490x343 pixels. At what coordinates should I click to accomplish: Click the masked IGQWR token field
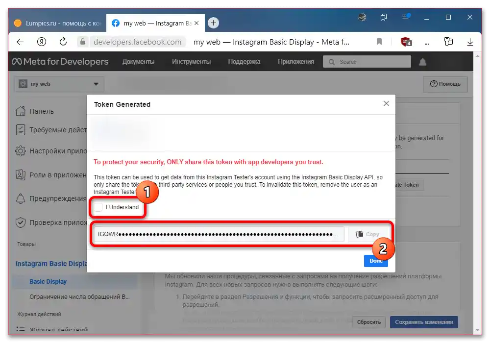tap(219, 234)
